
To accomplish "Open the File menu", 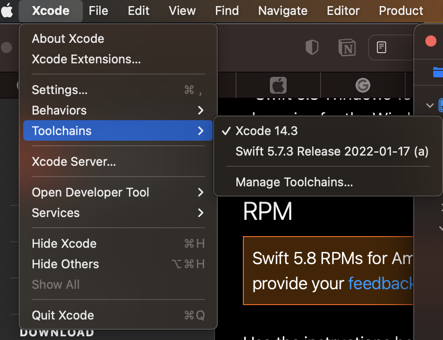I will pyautogui.click(x=98, y=11).
